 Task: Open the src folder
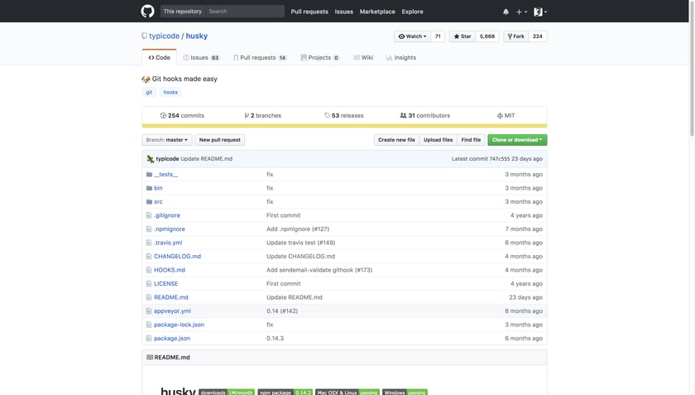(158, 202)
